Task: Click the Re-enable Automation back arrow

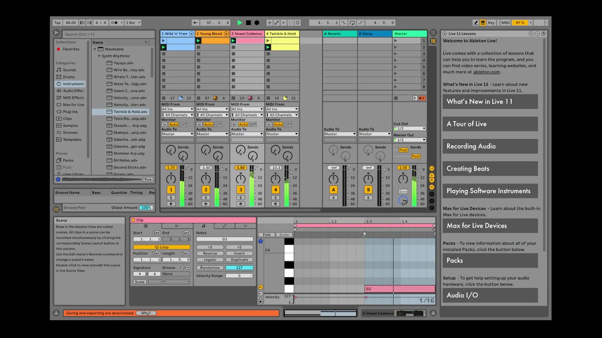Action: click(284, 23)
